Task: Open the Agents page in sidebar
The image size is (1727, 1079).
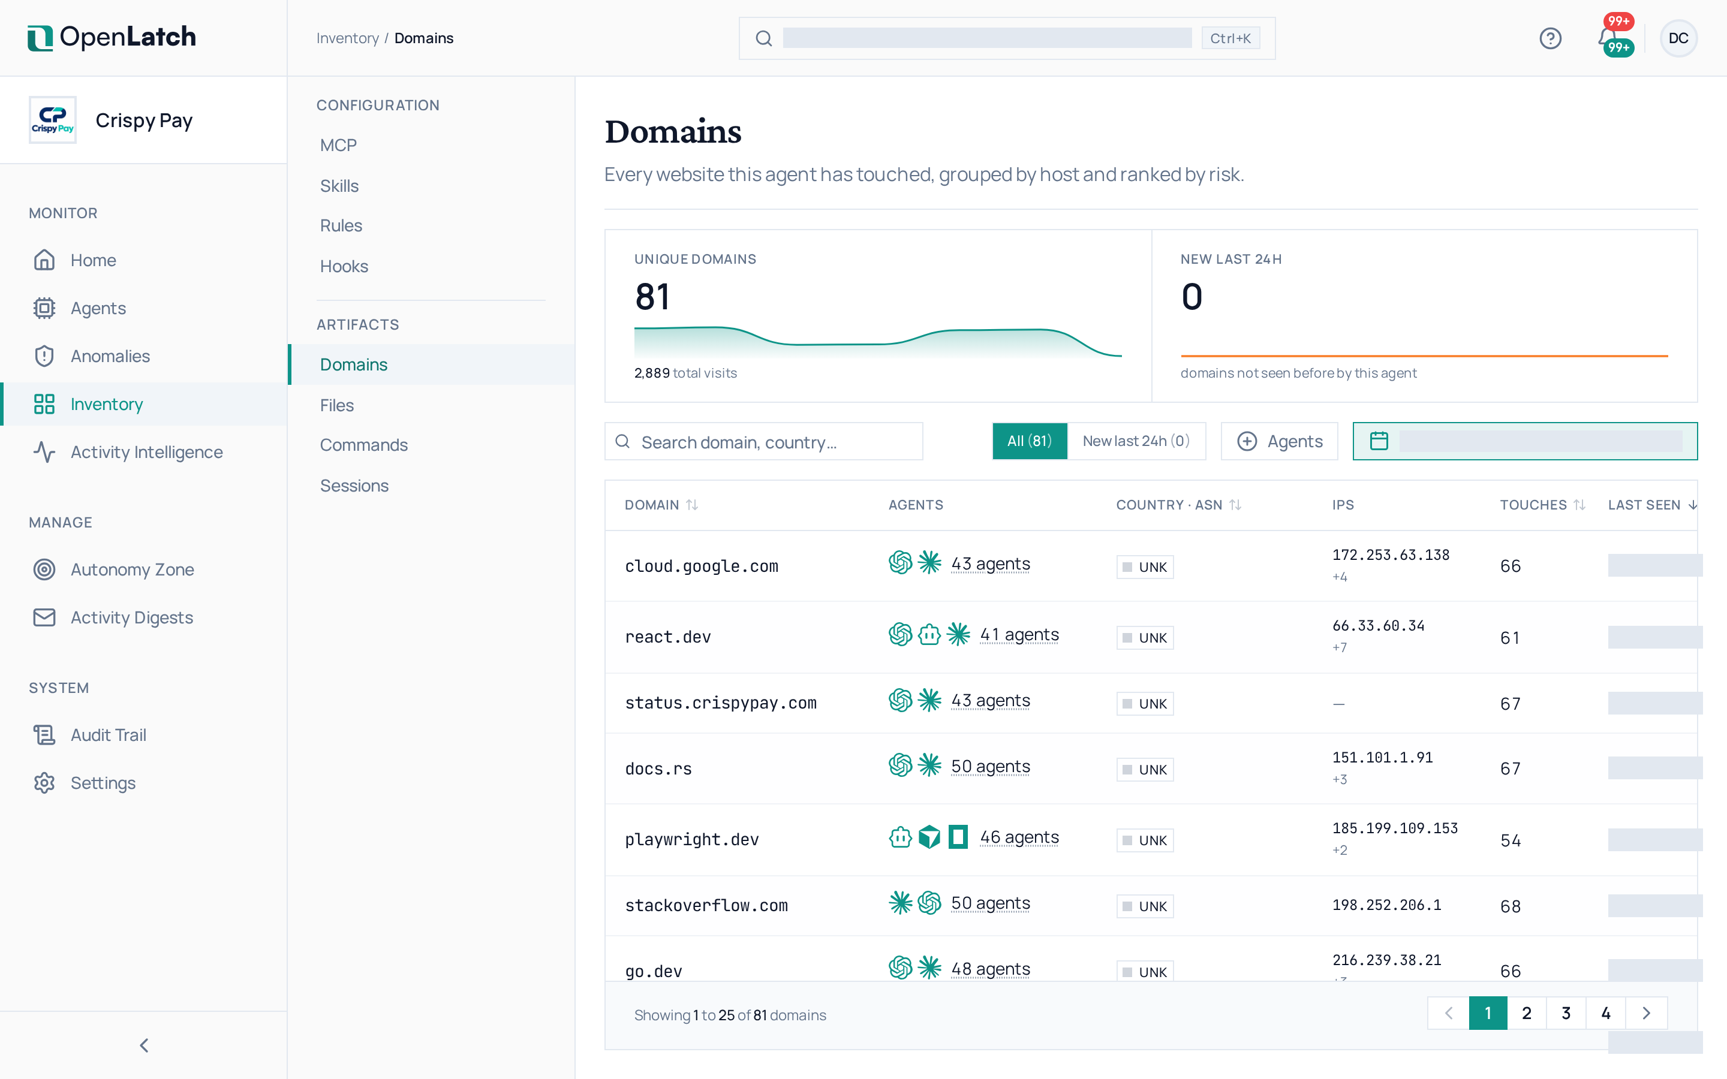Action: coord(143,308)
